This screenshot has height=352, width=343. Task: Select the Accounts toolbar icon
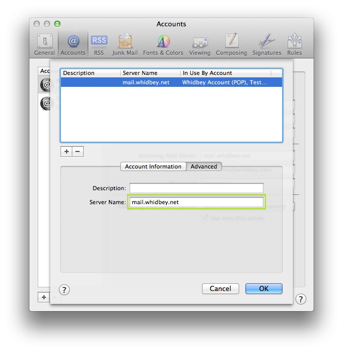[73, 44]
